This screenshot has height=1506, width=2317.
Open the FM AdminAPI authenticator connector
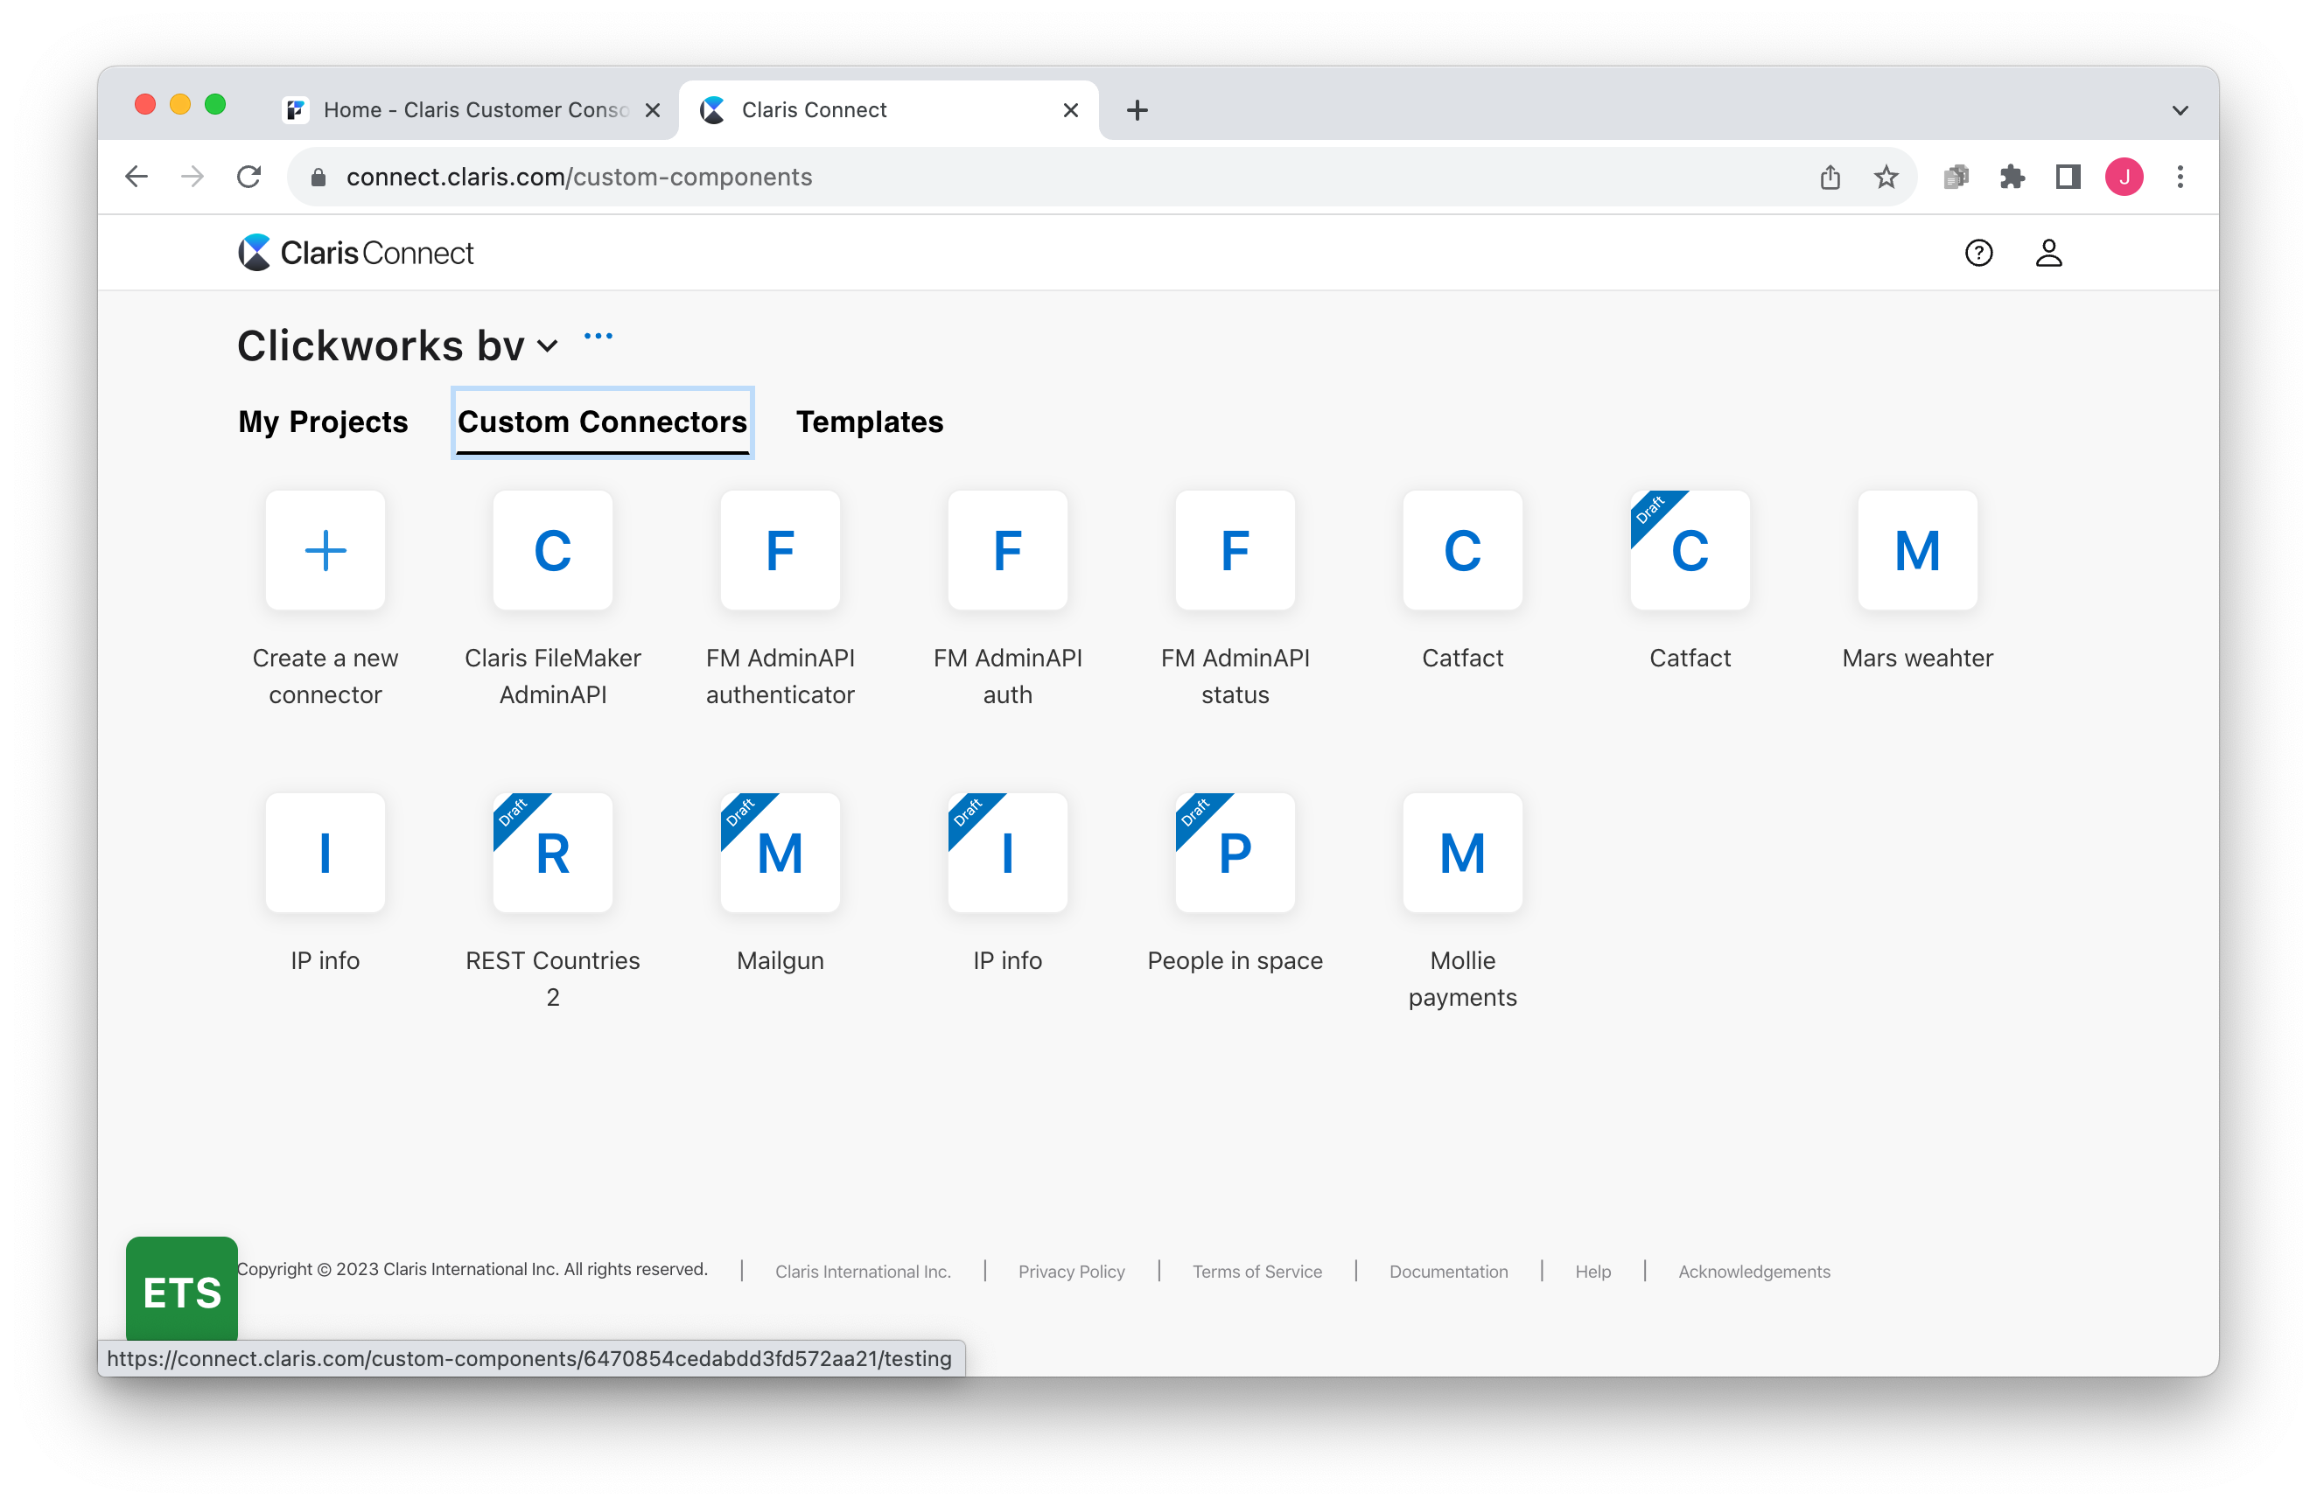pyautogui.click(x=780, y=550)
